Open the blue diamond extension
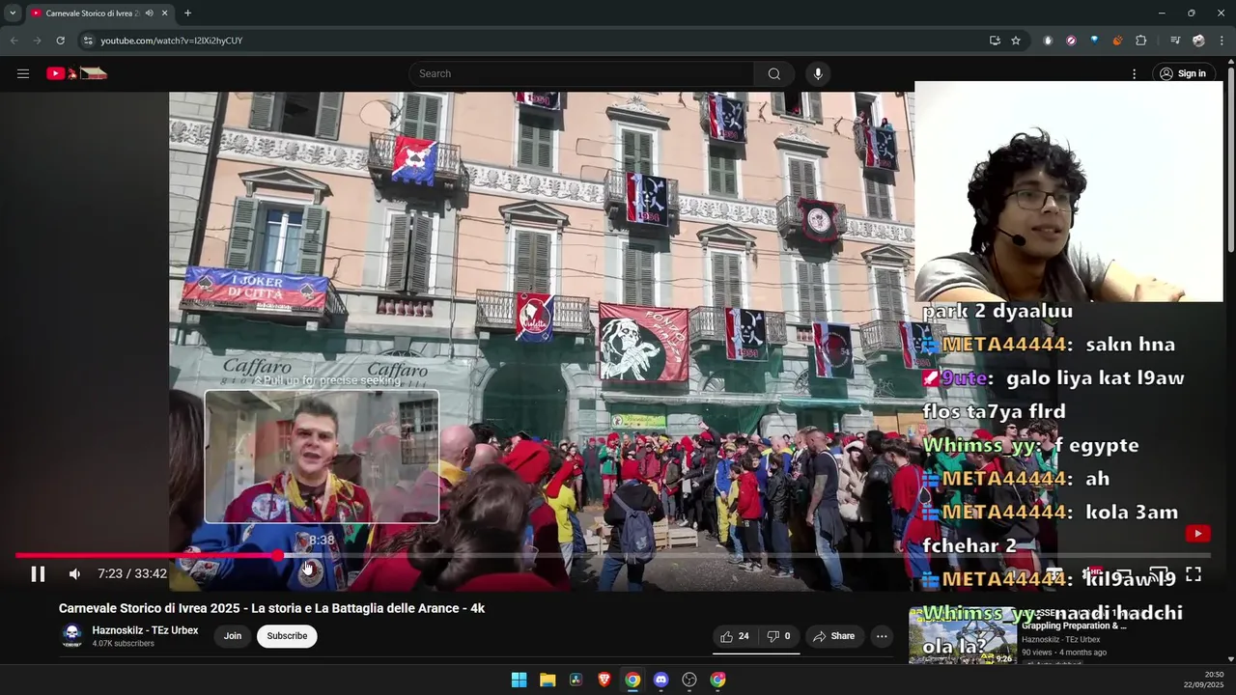Viewport: 1236px width, 695px height. 1094,41
